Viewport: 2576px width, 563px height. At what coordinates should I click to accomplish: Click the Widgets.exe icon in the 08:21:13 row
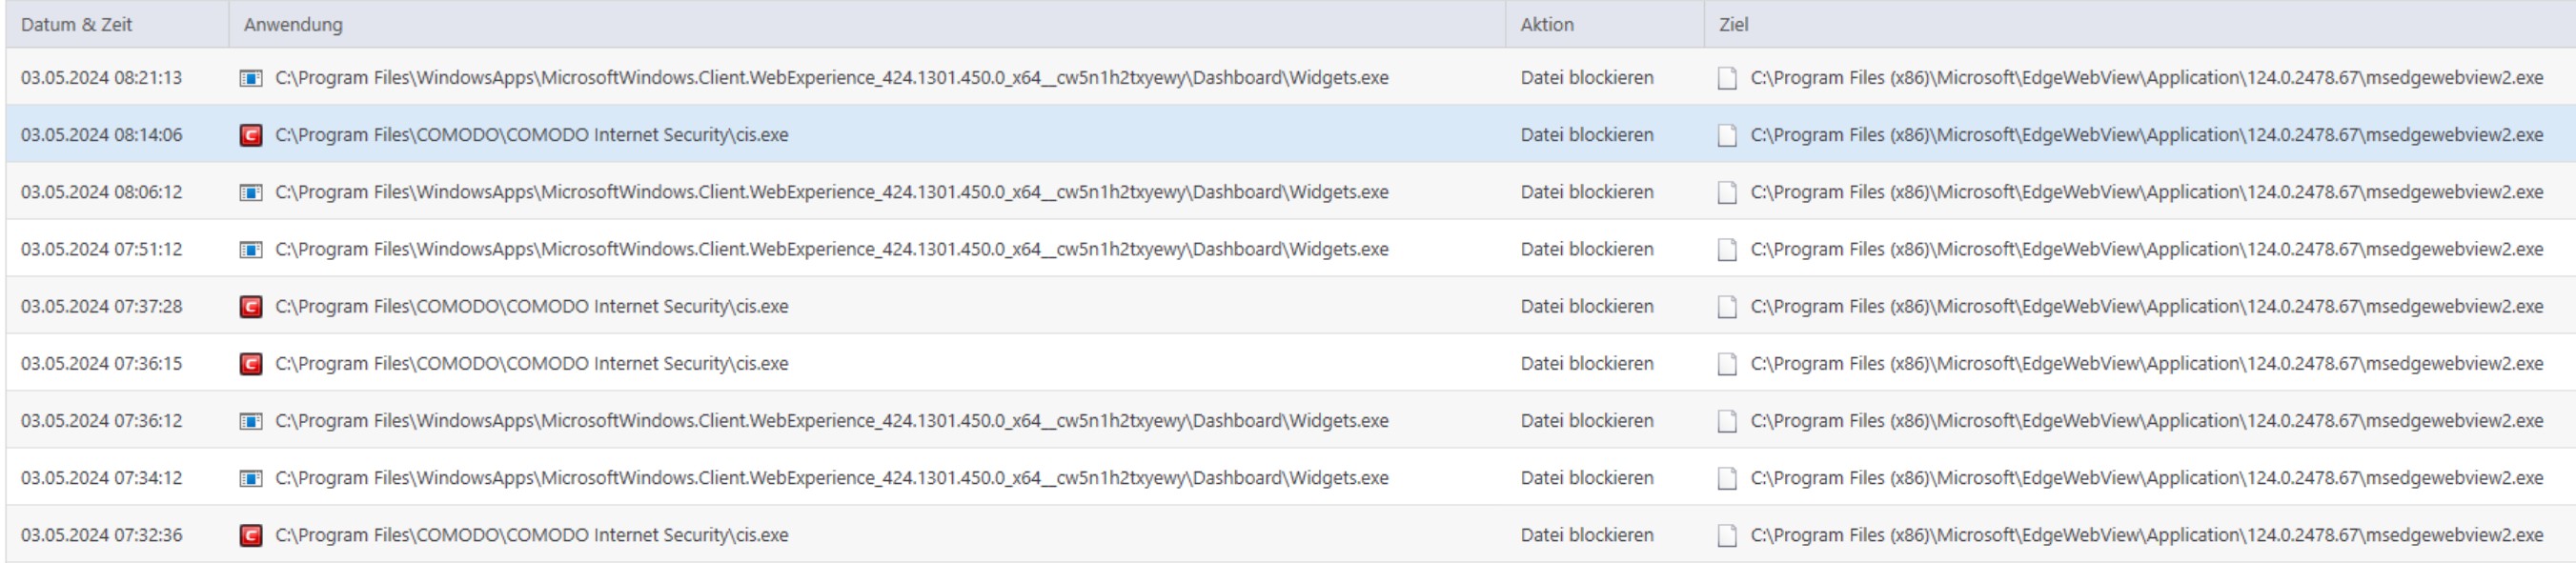coord(251,78)
